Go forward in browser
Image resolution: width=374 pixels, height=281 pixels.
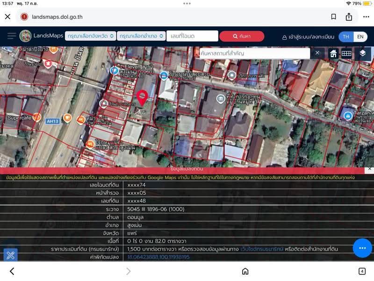pyautogui.click(x=128, y=271)
